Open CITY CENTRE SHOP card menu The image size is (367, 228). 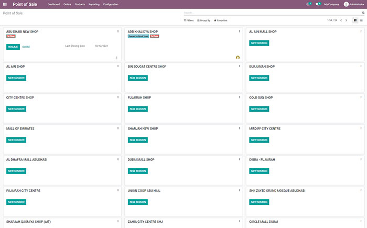118,97
